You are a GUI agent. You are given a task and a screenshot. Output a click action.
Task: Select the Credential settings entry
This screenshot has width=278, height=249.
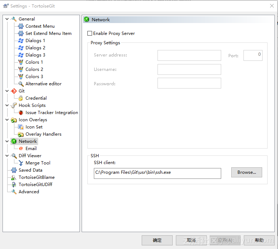pyautogui.click(x=36, y=98)
